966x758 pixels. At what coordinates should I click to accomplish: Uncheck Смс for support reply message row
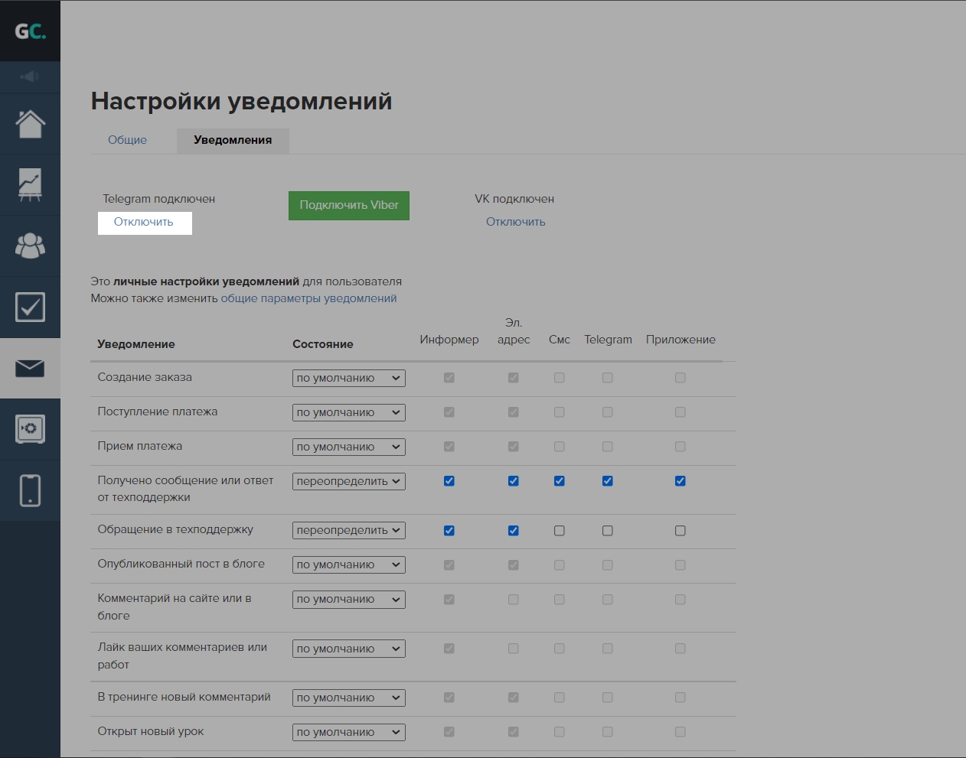point(560,481)
